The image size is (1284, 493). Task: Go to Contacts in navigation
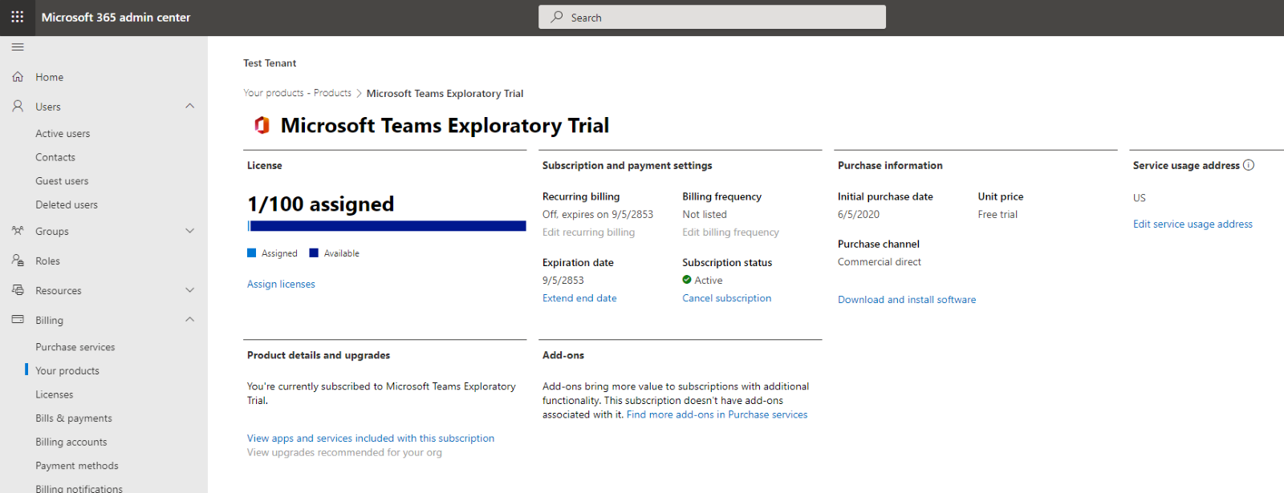coord(55,157)
